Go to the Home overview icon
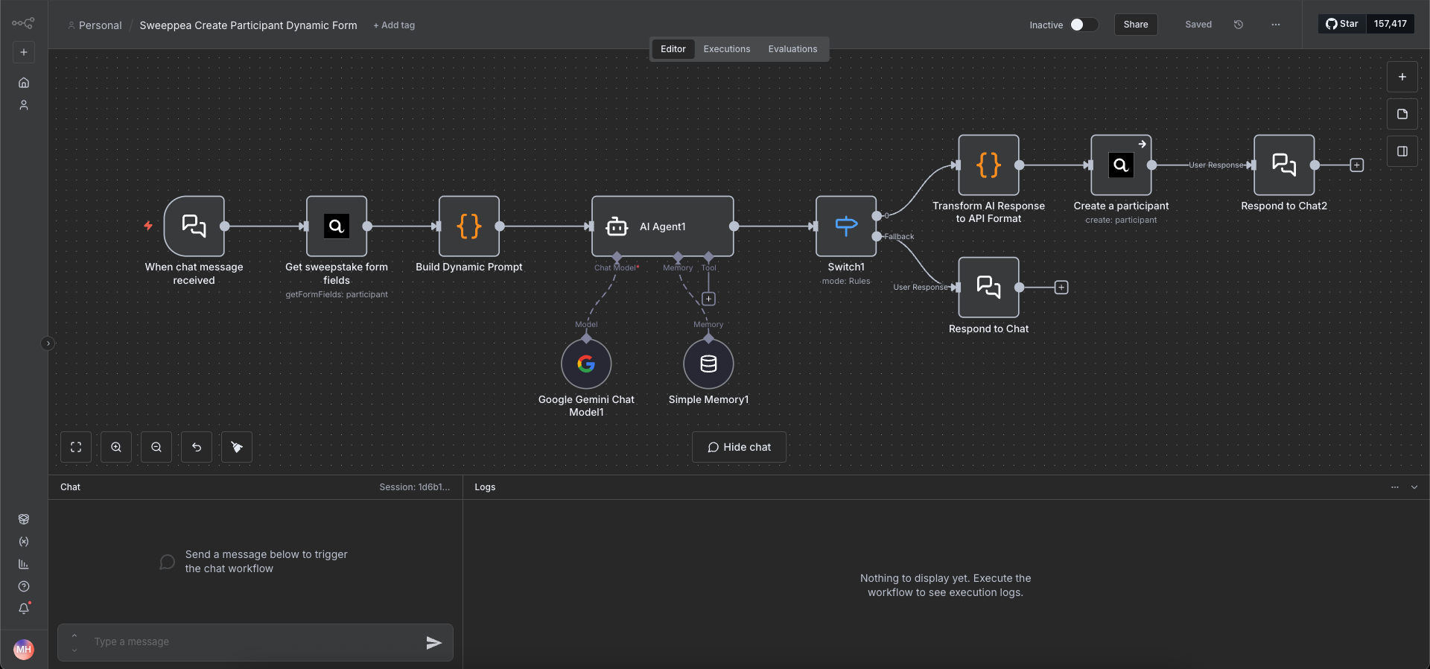This screenshot has width=1430, height=669. pyautogui.click(x=24, y=83)
